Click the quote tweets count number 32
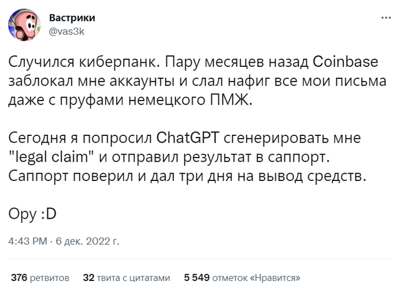 [88, 278]
